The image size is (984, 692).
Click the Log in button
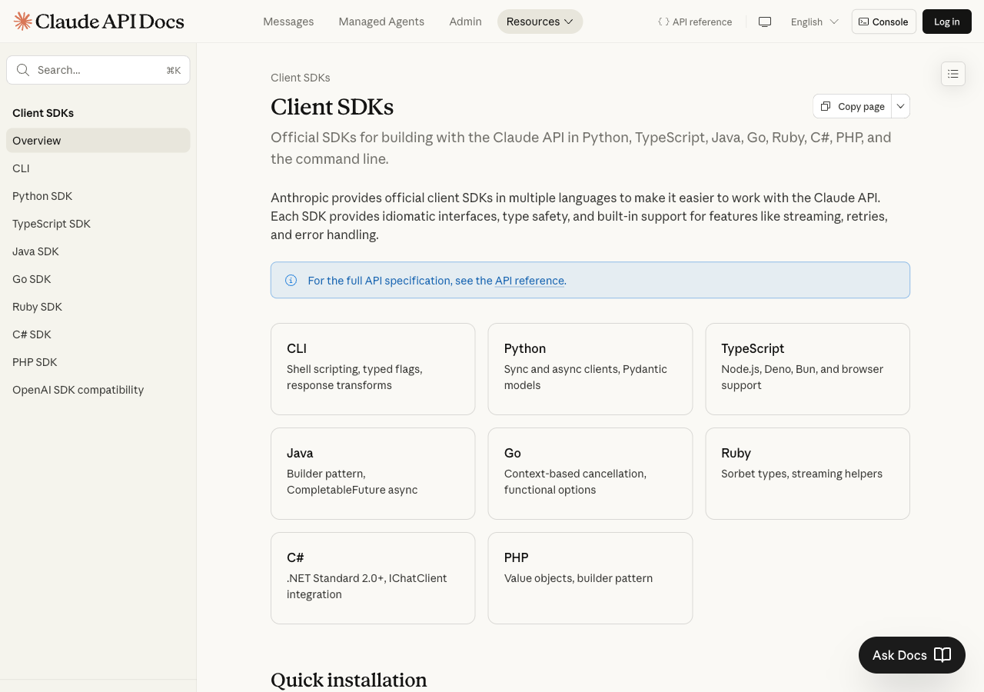tap(947, 22)
